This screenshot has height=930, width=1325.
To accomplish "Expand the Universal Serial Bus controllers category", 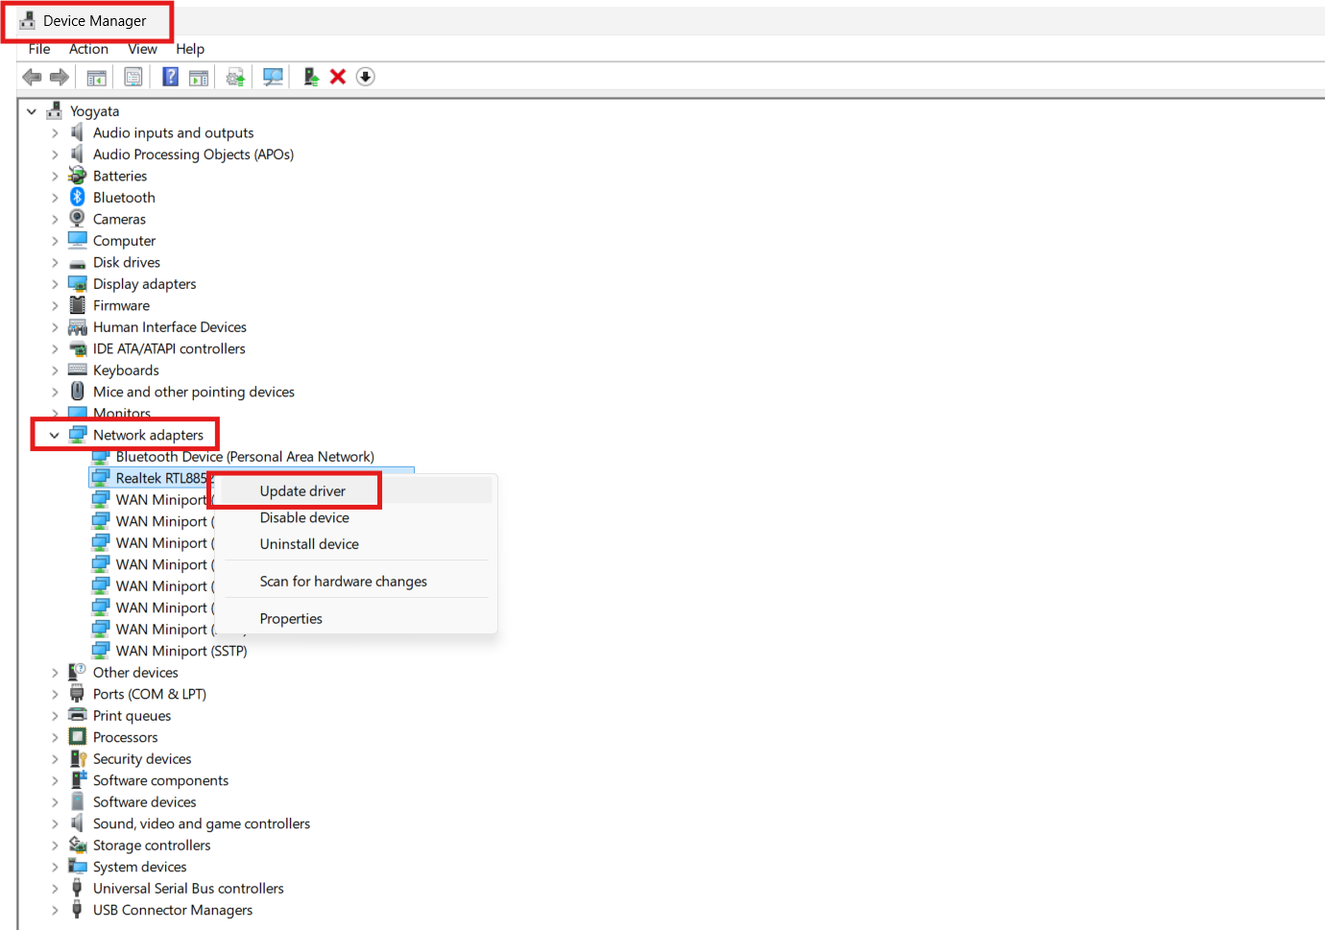I will [x=55, y=888].
